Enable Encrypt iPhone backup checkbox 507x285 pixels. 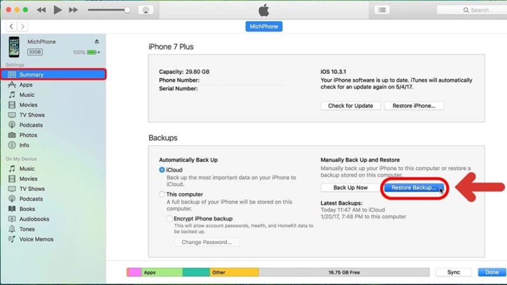coord(169,218)
